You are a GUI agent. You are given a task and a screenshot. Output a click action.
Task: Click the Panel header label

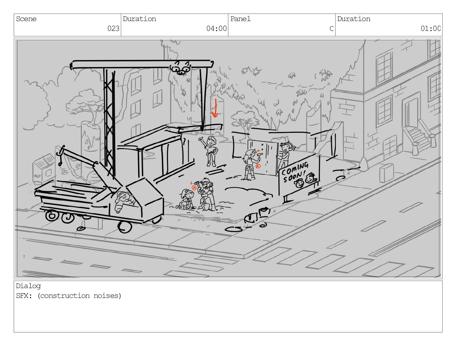tap(240, 19)
